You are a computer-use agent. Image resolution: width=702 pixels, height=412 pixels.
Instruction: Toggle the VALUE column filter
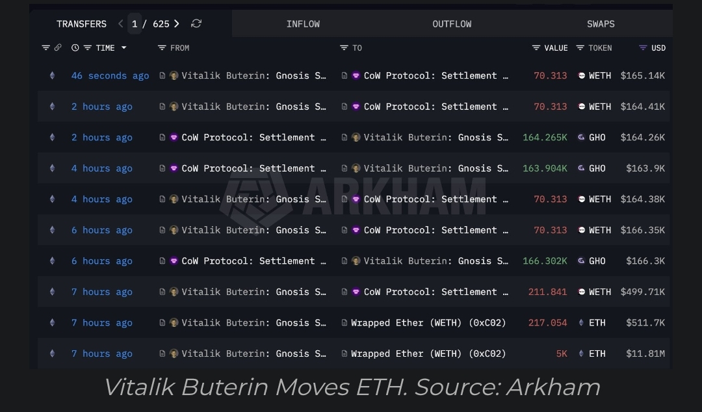point(536,48)
